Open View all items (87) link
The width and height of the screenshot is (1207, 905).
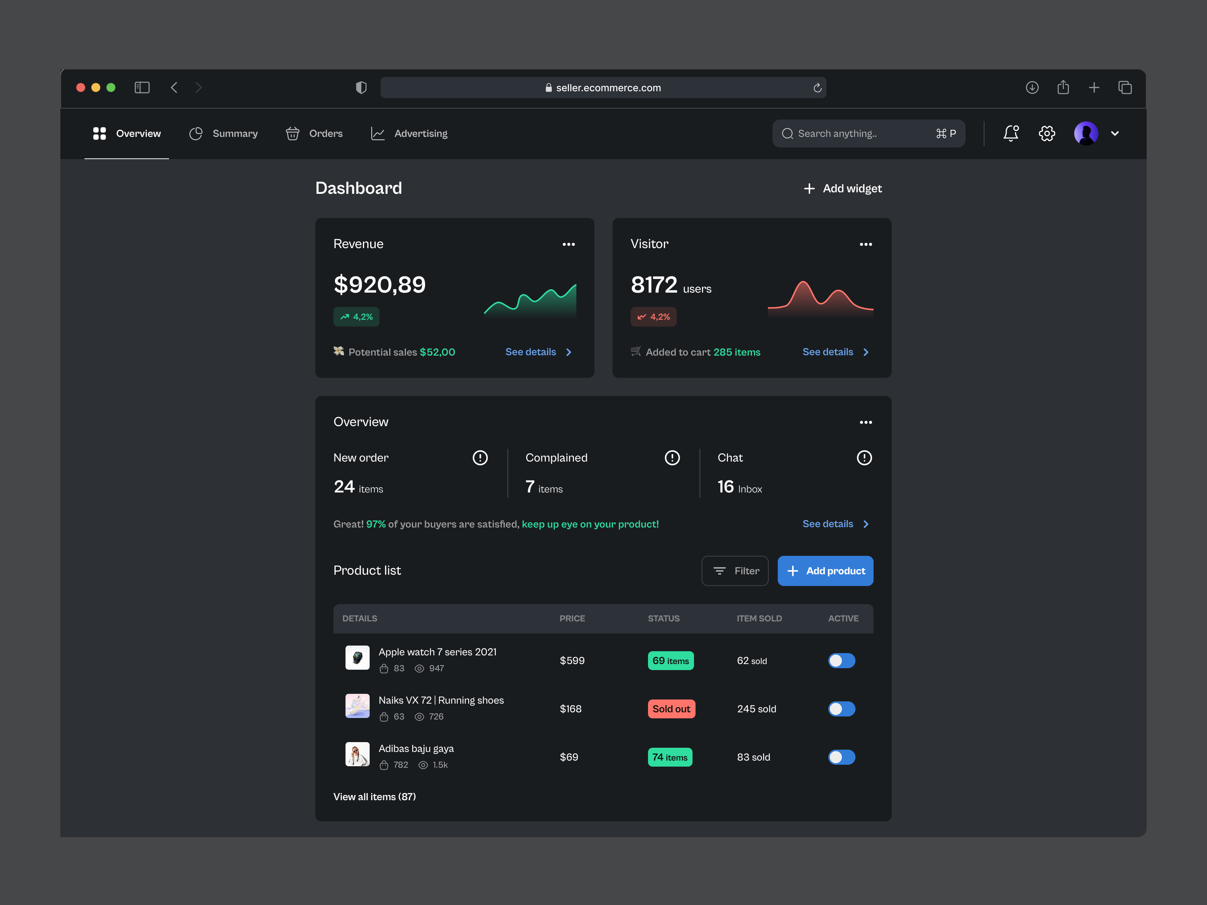click(x=374, y=796)
